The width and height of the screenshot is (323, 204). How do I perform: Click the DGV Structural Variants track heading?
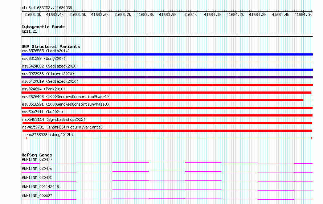(x=51, y=46)
